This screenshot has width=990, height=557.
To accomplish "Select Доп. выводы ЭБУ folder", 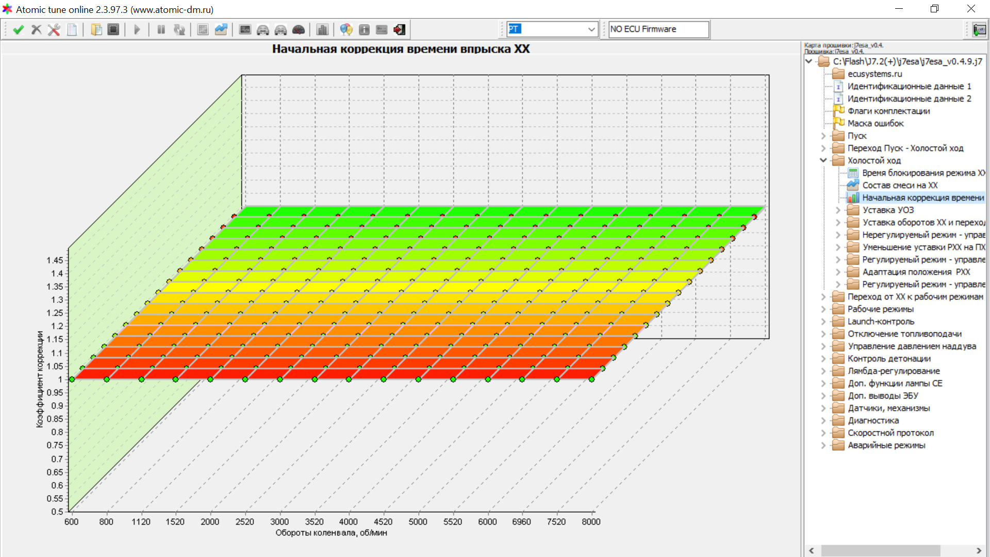I will click(883, 396).
